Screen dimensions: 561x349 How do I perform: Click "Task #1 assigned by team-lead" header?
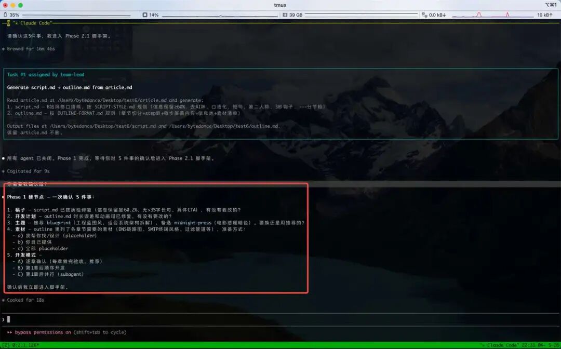(46, 74)
